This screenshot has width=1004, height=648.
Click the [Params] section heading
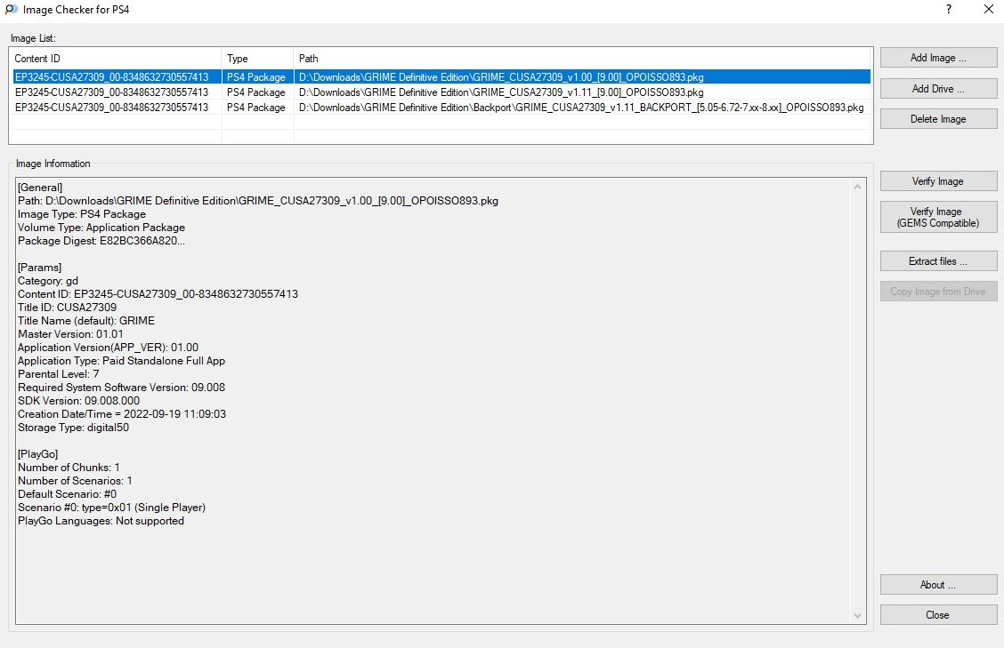[x=40, y=268]
